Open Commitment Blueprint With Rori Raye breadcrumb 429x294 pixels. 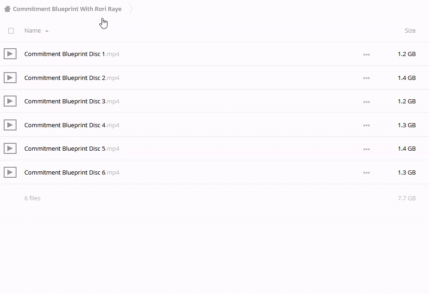tap(67, 9)
